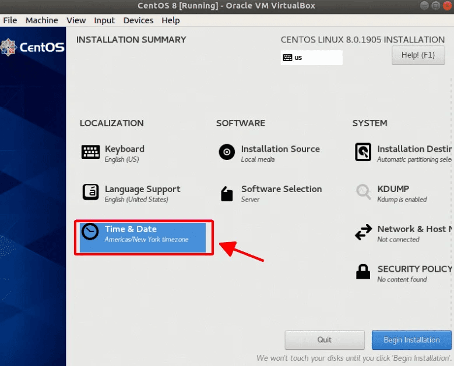Viewport: 454px width, 366px height.
Task: Click the keyboard icon in the us layout indicator
Action: coord(287,58)
